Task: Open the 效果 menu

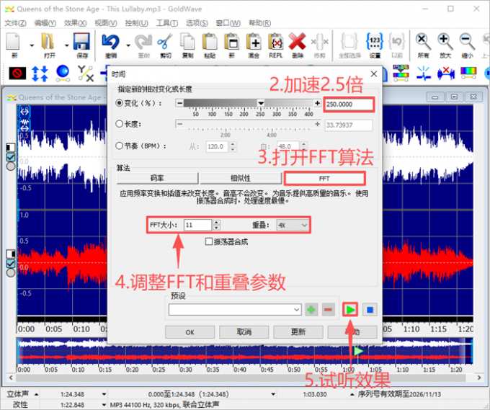Action: point(75,23)
